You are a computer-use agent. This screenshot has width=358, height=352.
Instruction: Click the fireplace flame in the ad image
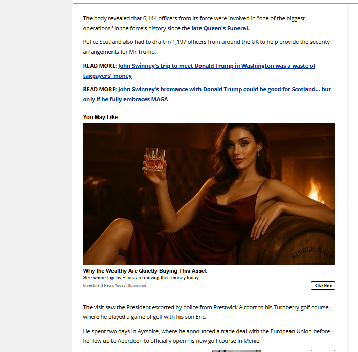(x=316, y=190)
